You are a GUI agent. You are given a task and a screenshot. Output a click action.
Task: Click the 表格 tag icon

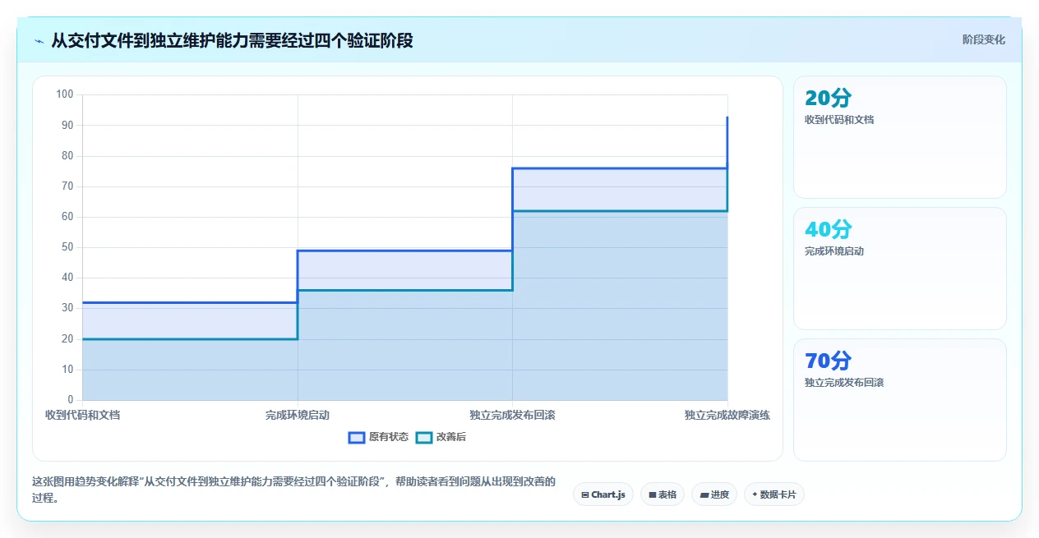pos(652,494)
